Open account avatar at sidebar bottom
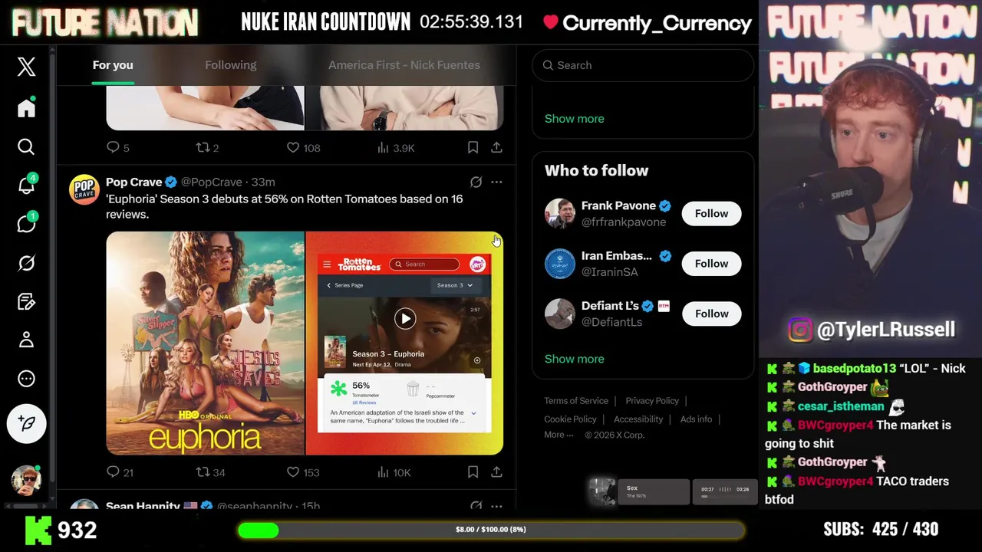This screenshot has width=982, height=552. pyautogui.click(x=26, y=480)
